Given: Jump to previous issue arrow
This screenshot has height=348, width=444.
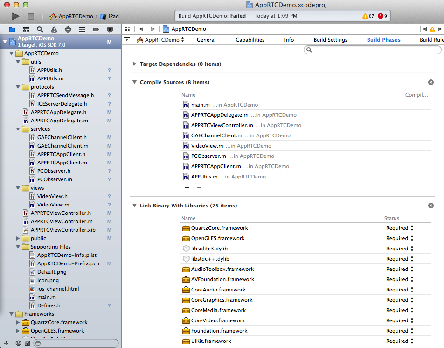Looking at the screenshot, I should [x=425, y=29].
